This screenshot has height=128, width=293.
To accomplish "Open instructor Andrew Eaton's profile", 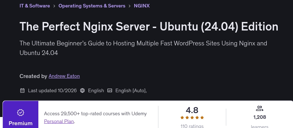I will [x=64, y=76].
